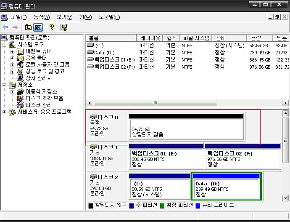
Task: Collapse the 저장소 tree node
Action: click(5, 85)
